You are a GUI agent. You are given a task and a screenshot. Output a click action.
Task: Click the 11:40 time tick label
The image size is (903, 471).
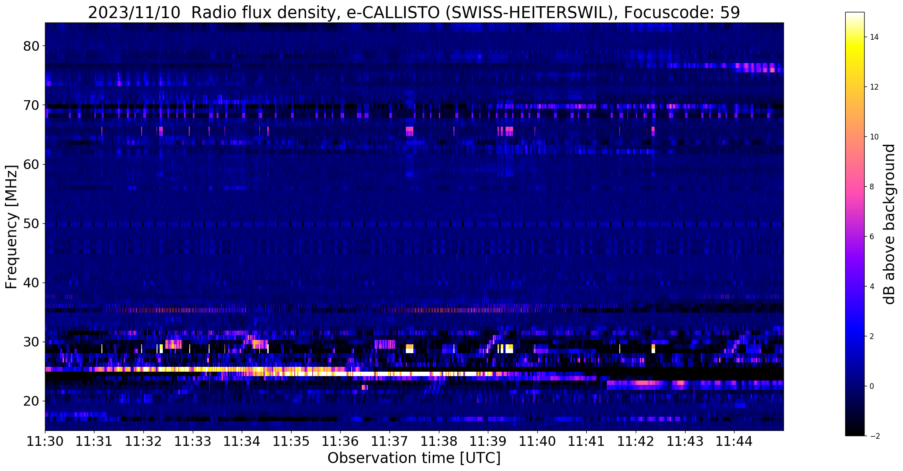click(x=537, y=441)
